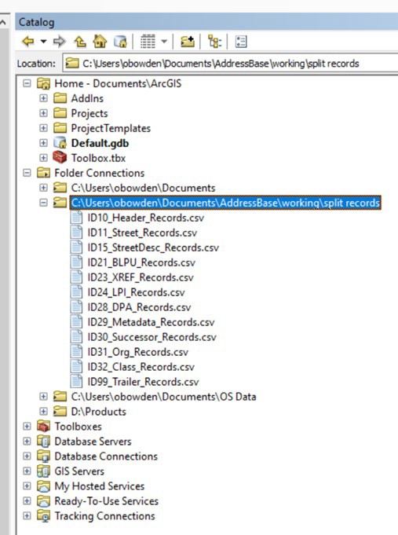Select the red Toolbox.tbx icon
The height and width of the screenshot is (535, 398).
(x=60, y=158)
